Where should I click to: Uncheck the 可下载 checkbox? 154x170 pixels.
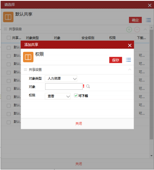pyautogui.click(x=76, y=95)
